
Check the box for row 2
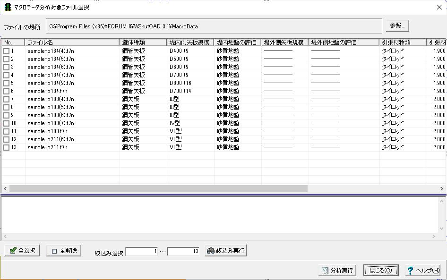tap(6, 59)
